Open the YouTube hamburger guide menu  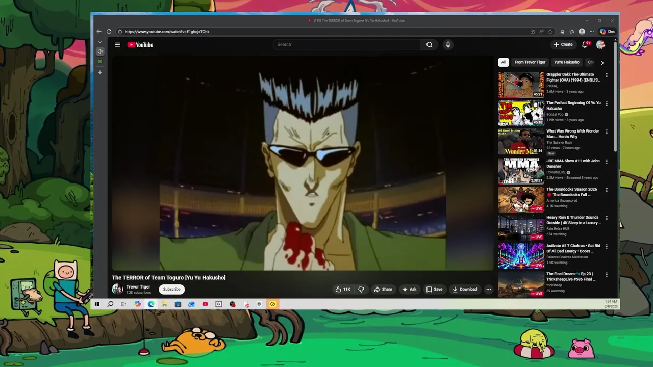coord(117,45)
